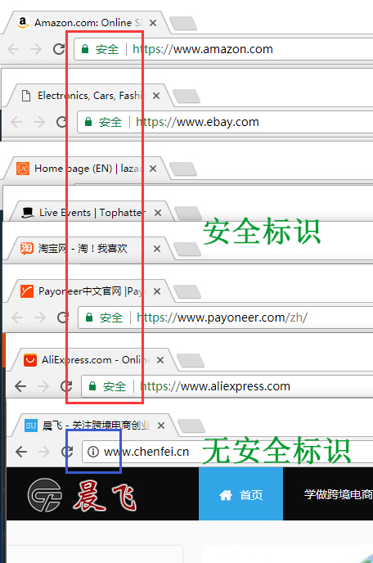This screenshot has width=373, height=563.
Task: Reload the AliExpress page
Action: [x=66, y=386]
